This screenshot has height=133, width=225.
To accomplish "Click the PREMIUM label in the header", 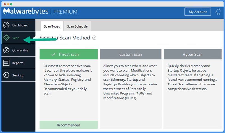I will tap(65, 12).
